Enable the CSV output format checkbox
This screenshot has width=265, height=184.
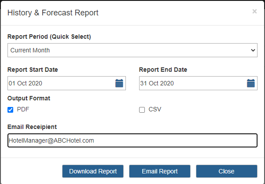142,110
